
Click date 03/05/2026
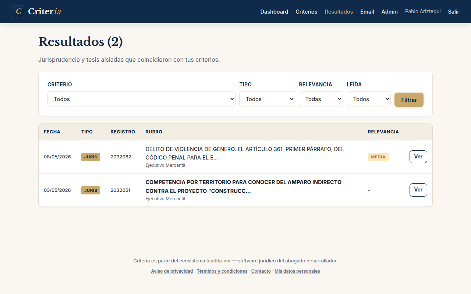[x=57, y=190]
